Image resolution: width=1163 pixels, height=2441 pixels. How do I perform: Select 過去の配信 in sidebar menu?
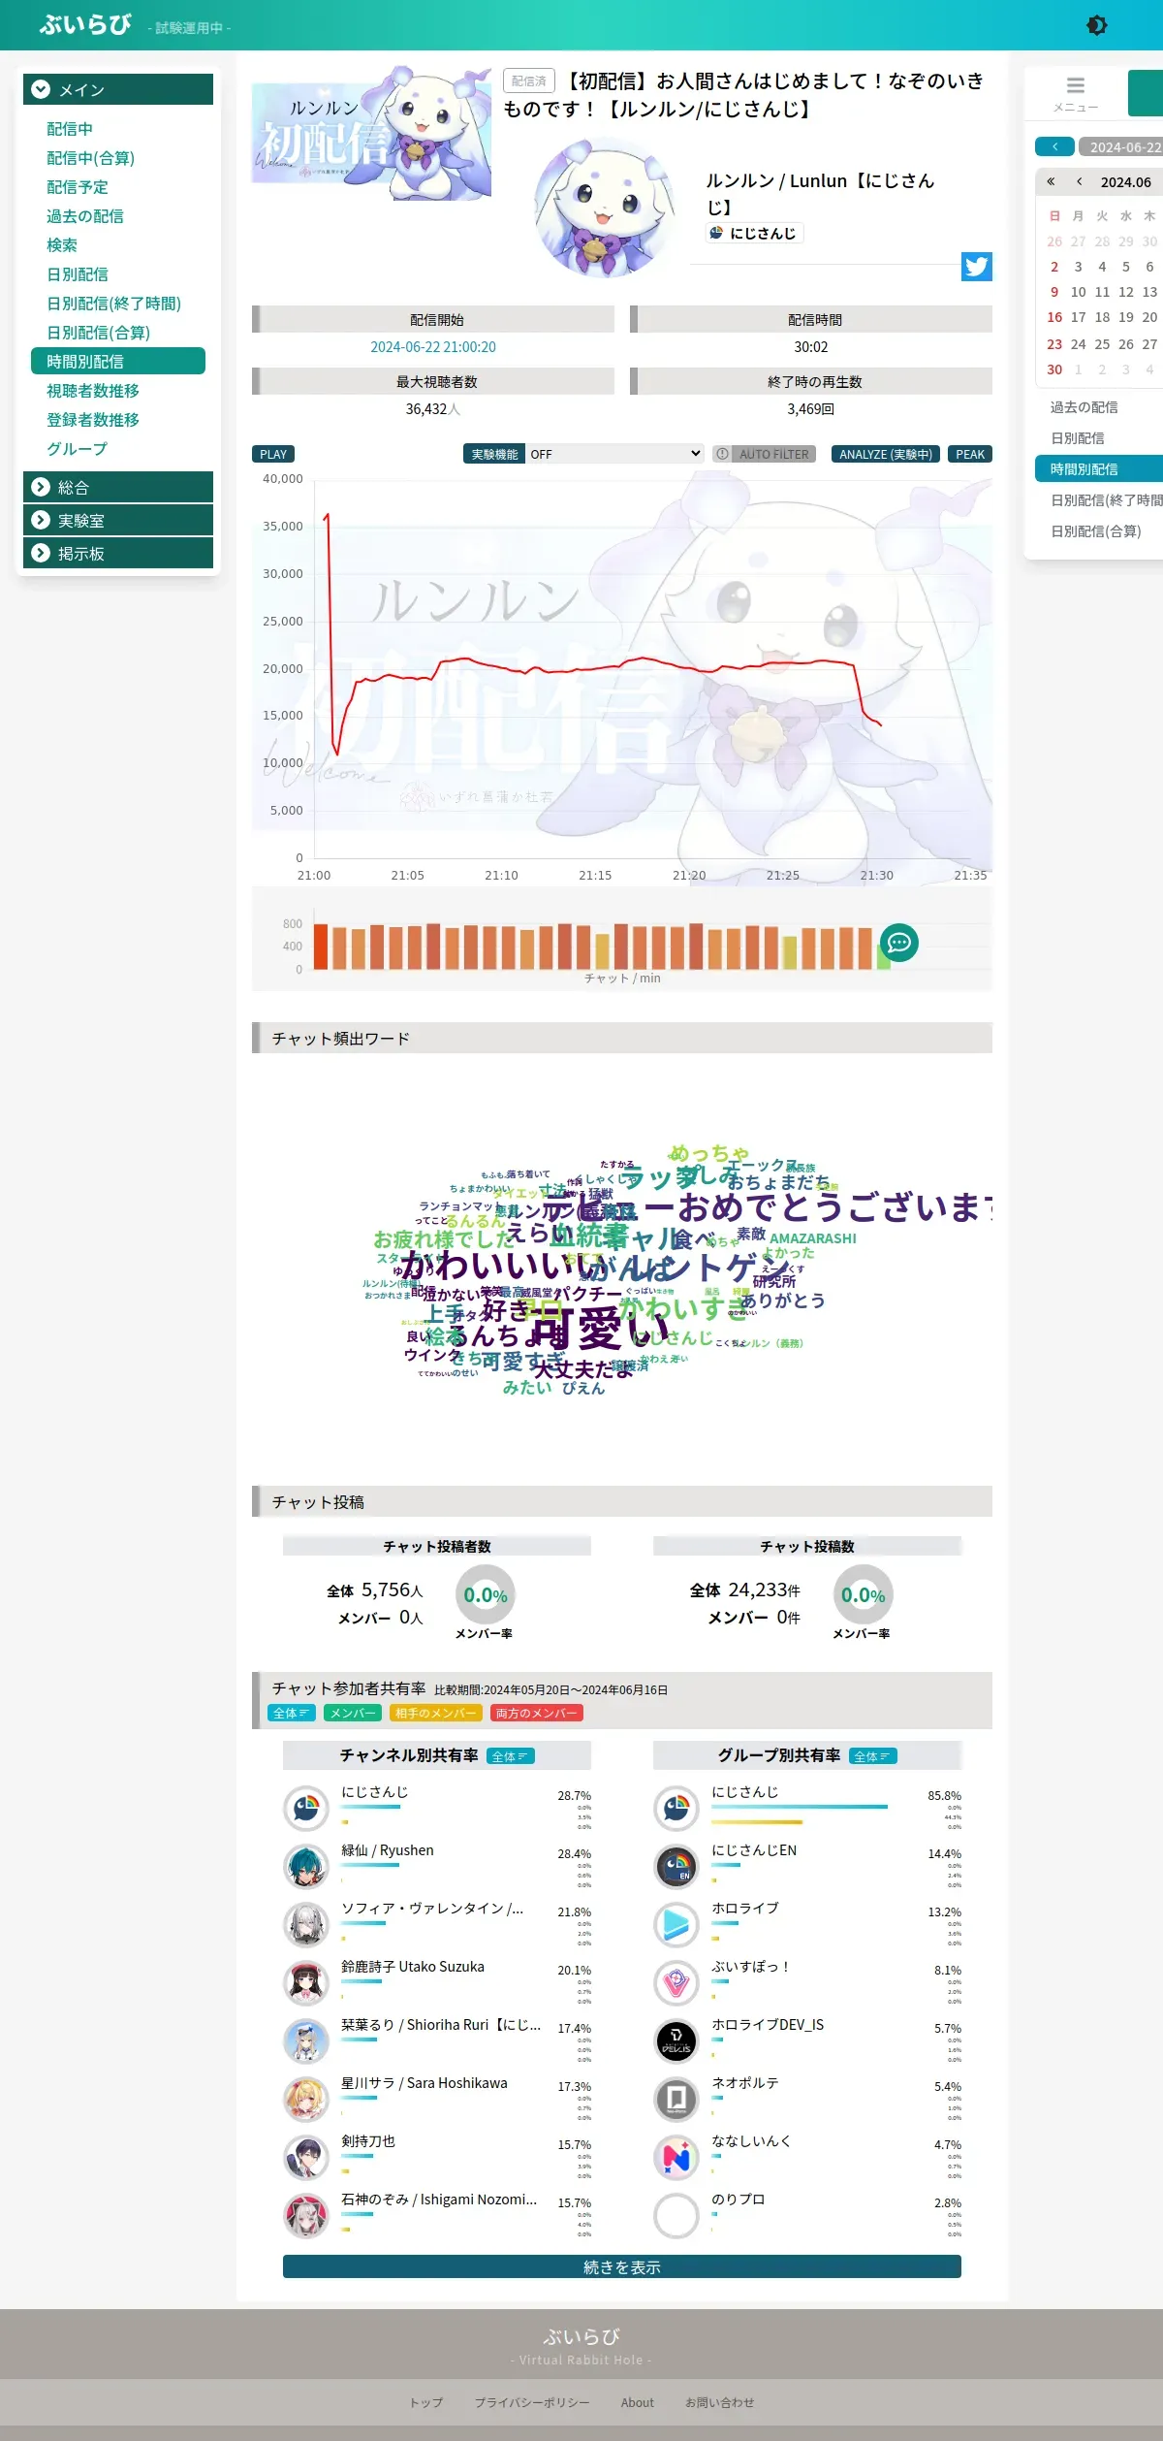[x=85, y=216]
